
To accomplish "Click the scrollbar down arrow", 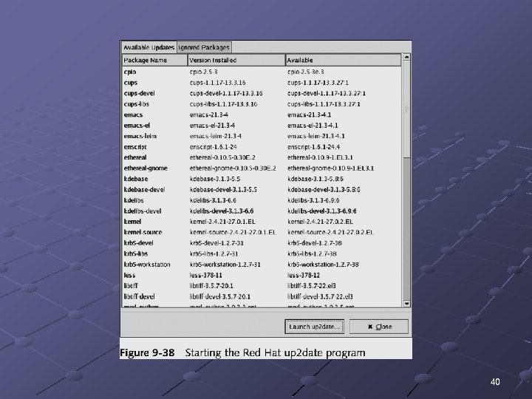I will click(x=406, y=304).
